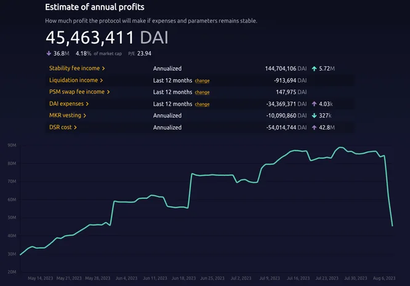
Task: Click the 'Estimate of annual profits' heading
Action: (x=95, y=7)
